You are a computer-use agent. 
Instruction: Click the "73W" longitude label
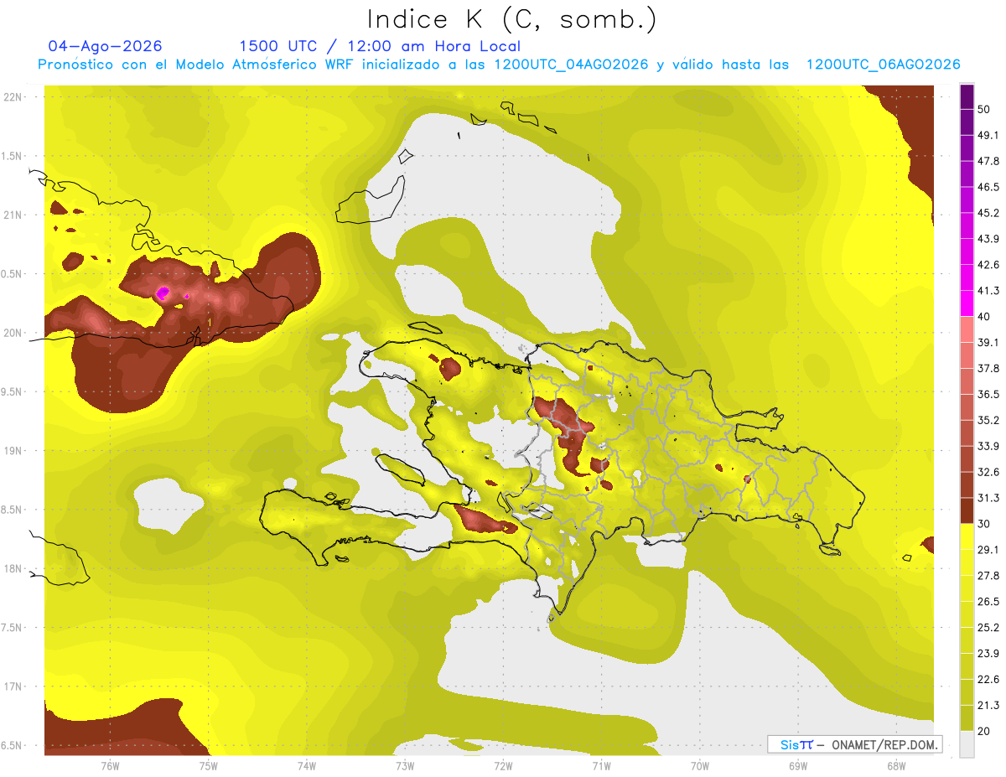point(405,766)
